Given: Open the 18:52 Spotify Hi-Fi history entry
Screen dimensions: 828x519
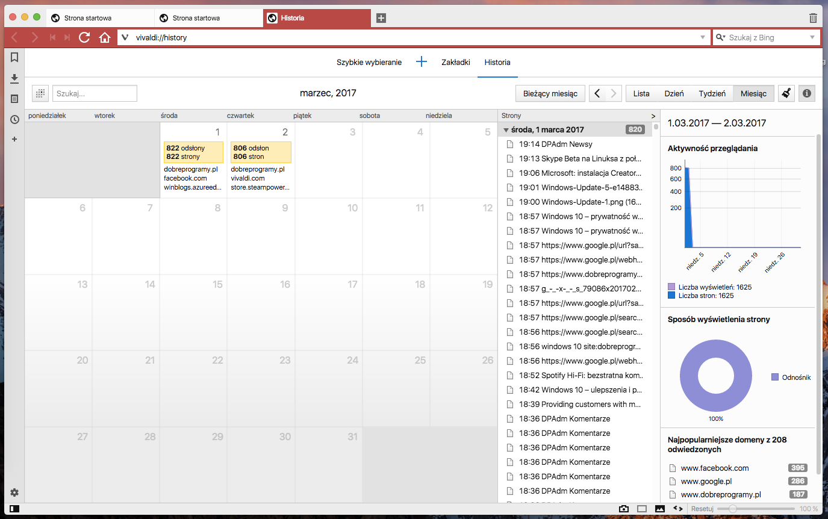Looking at the screenshot, I should [575, 375].
